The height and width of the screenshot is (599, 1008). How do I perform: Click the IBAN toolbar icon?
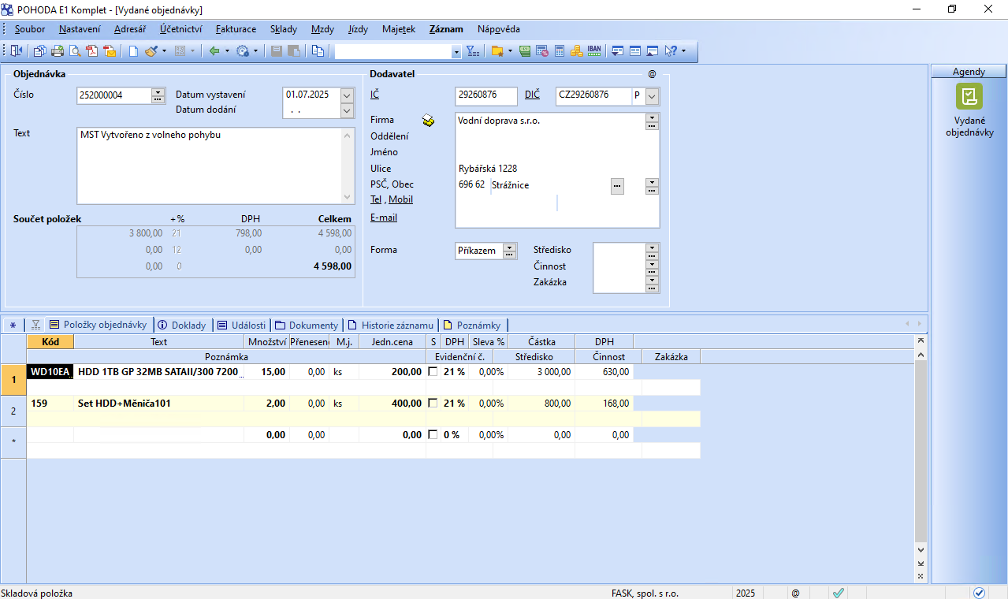point(594,51)
